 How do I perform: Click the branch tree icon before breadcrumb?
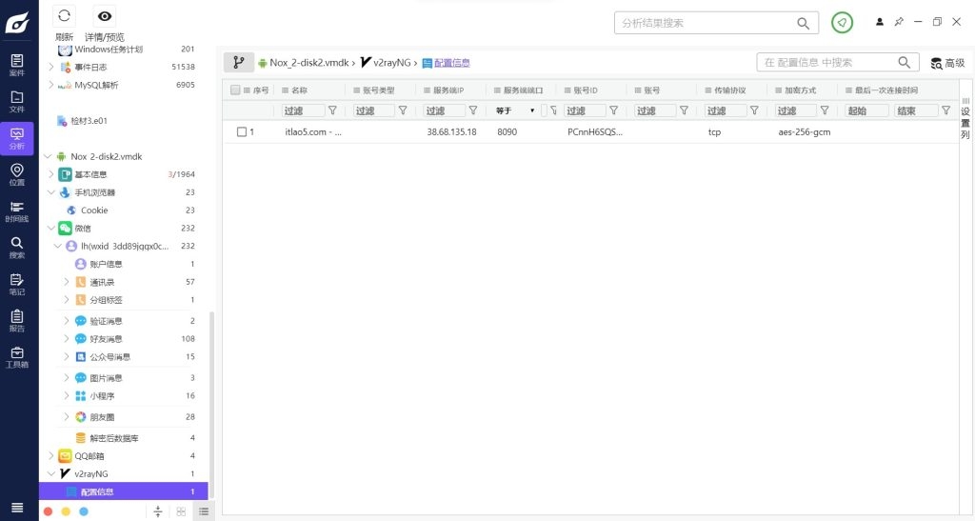pos(238,63)
